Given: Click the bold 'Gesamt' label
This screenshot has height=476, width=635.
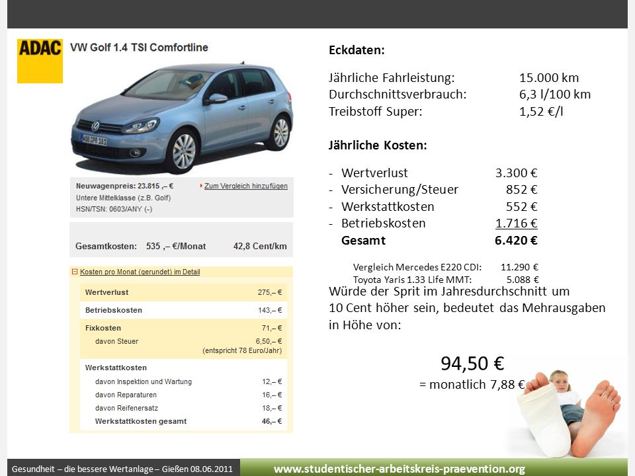Looking at the screenshot, I should 363,241.
